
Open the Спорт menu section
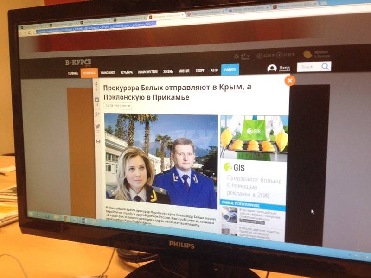200,70
